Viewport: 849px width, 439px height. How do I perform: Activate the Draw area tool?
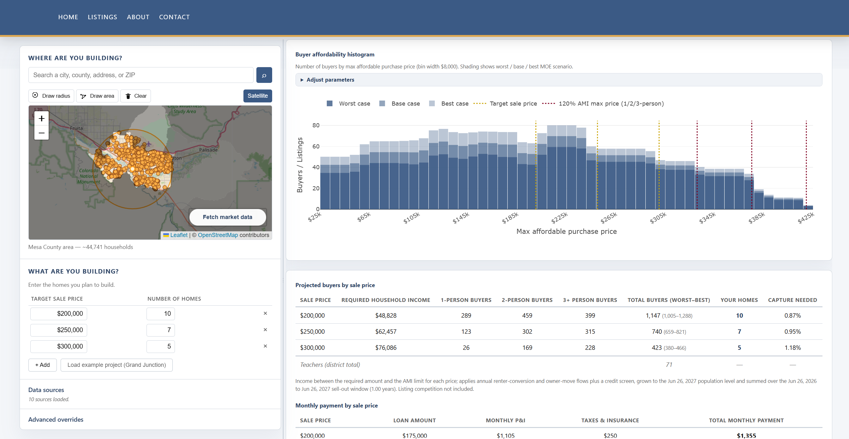click(97, 96)
